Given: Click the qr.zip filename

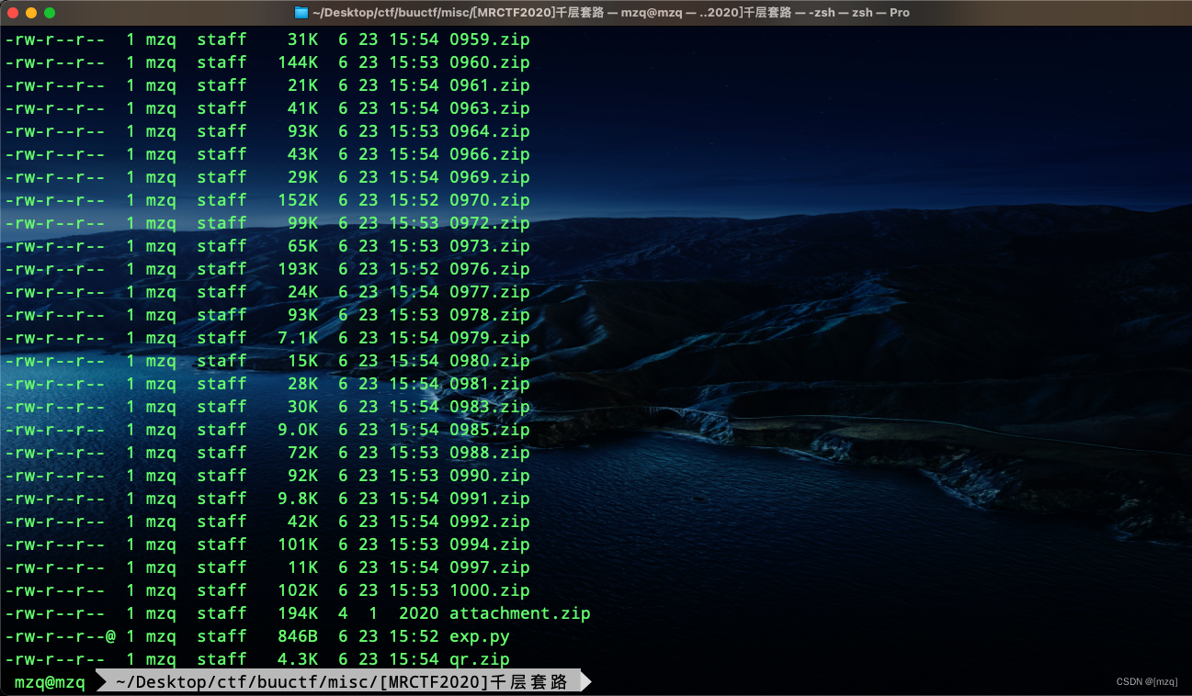Looking at the screenshot, I should (479, 659).
